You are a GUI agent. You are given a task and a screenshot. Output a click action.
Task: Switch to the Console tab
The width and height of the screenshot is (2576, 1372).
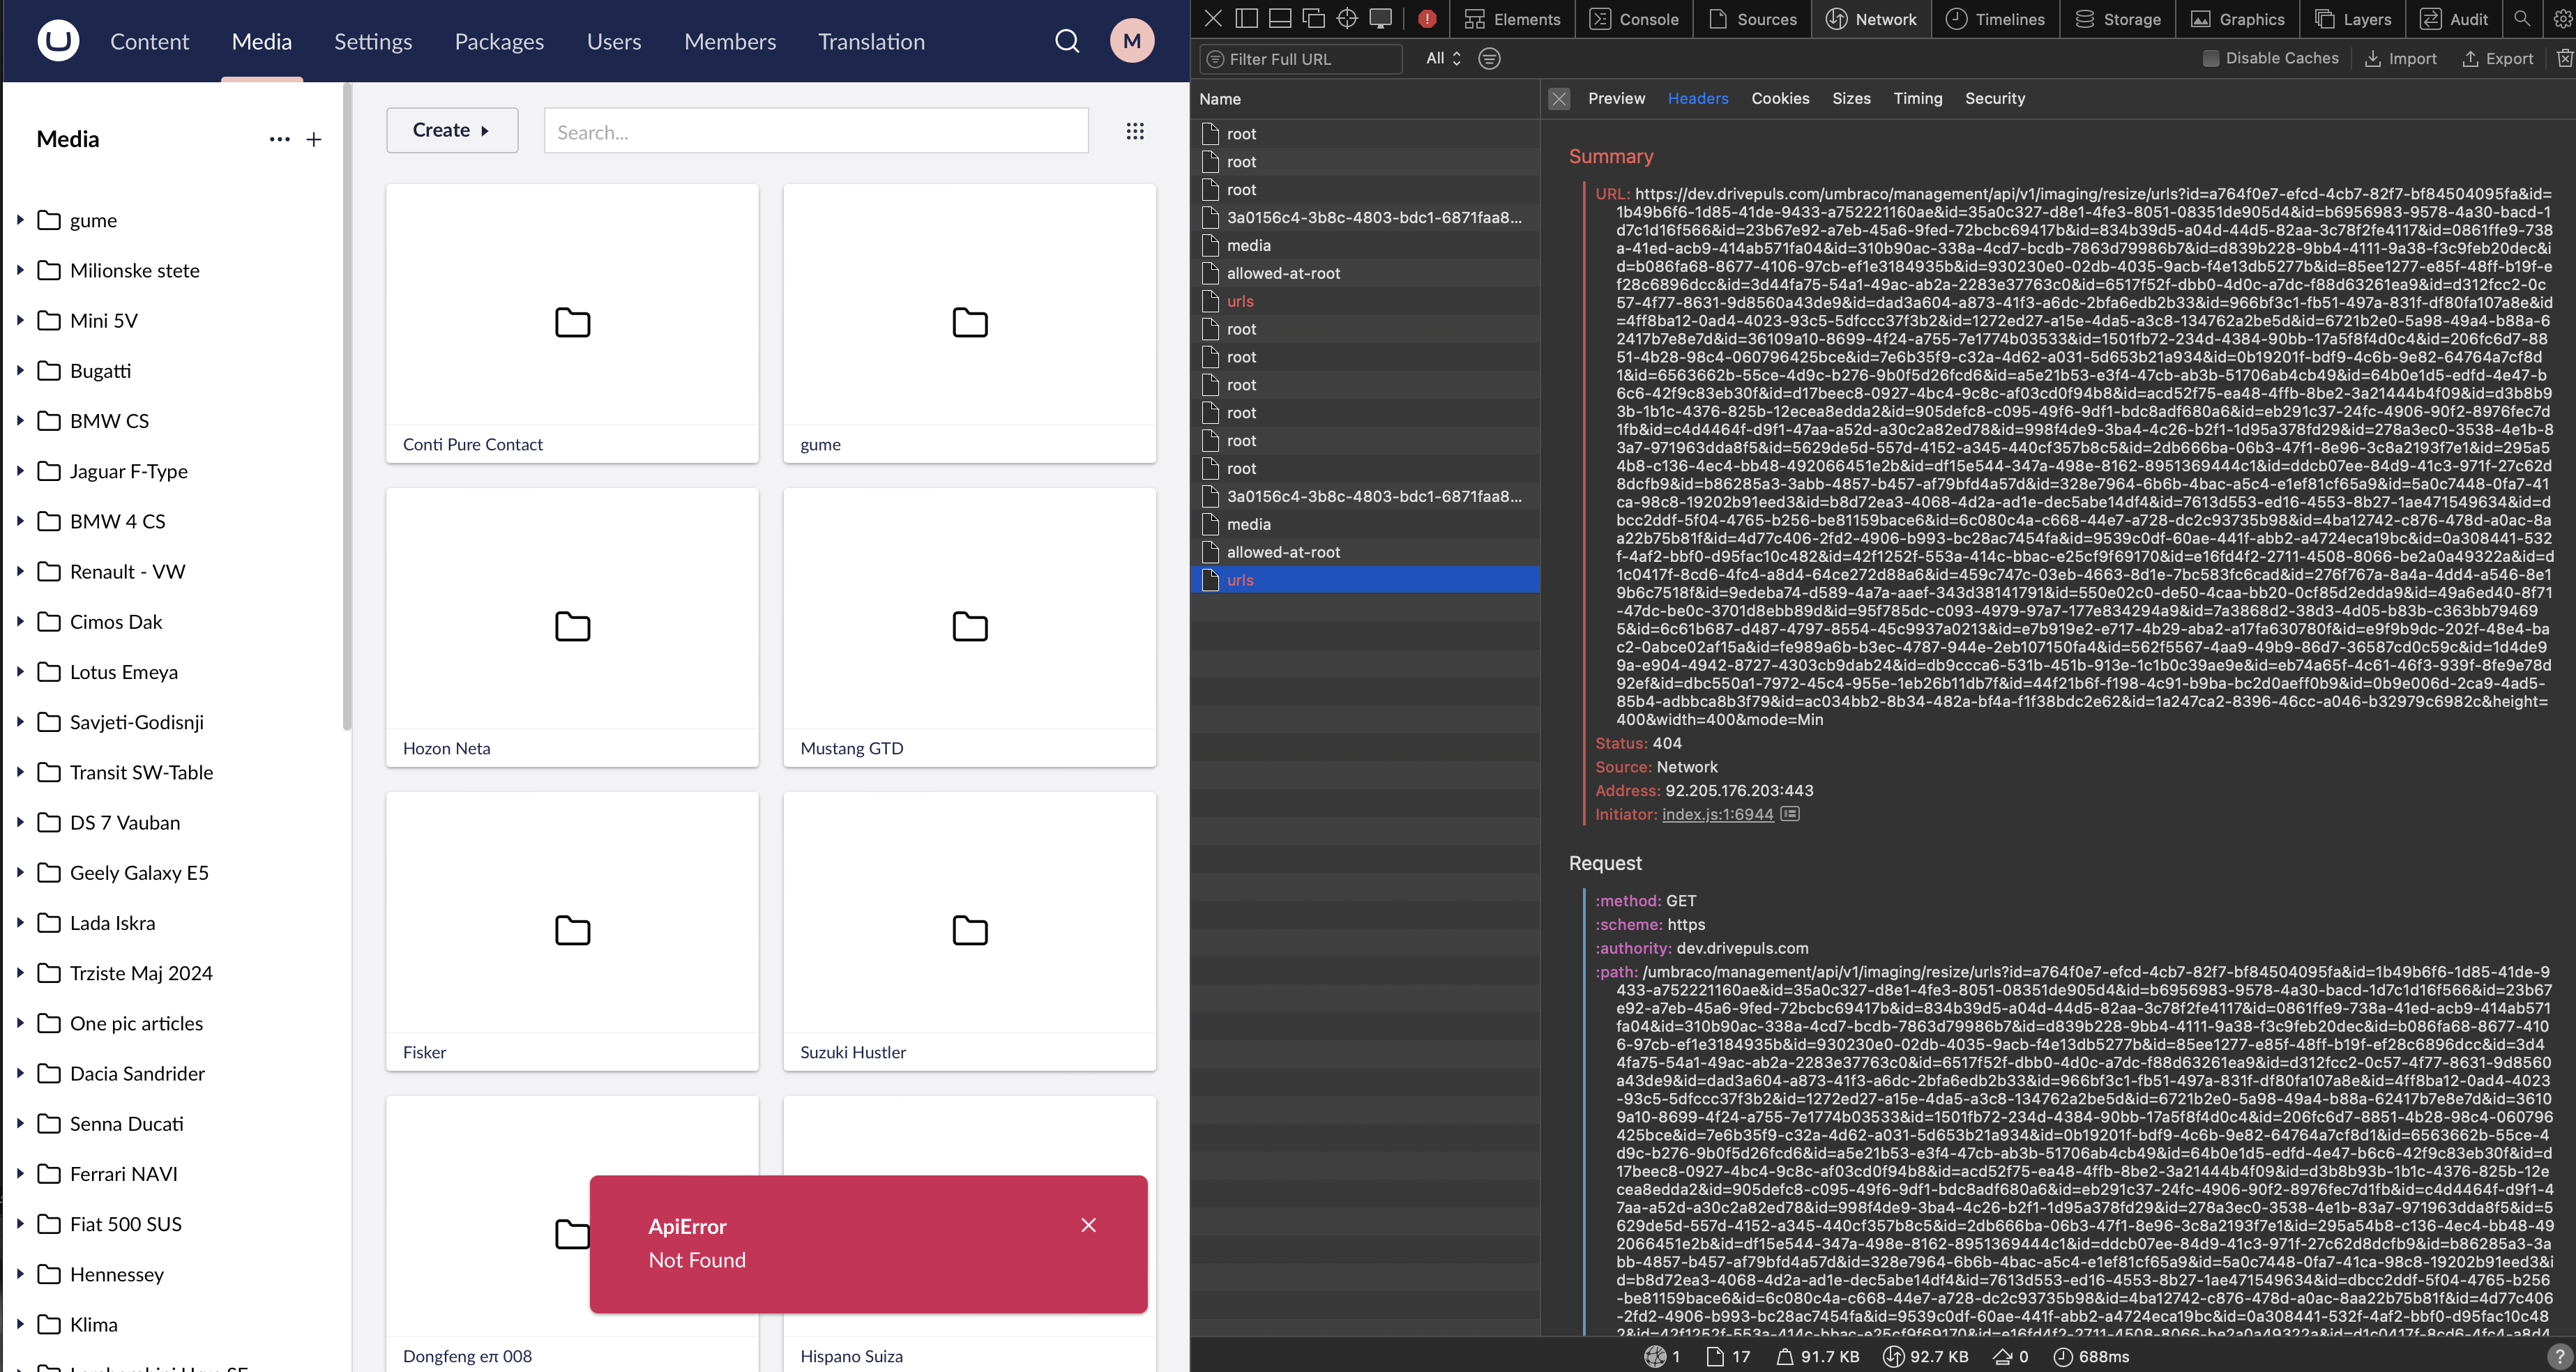pos(1634,18)
